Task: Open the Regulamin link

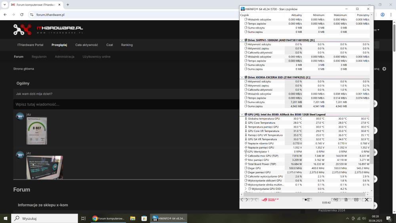Action: click(39, 57)
